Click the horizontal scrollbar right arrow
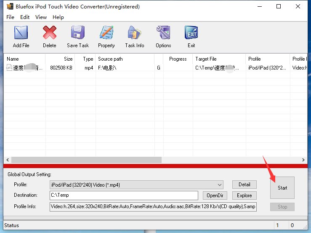The height and width of the screenshot is (233, 311). coord(303,160)
